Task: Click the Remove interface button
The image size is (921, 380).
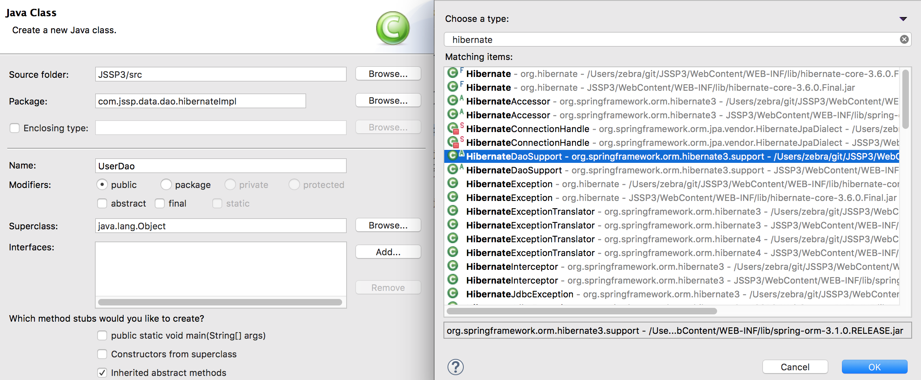Action: [x=388, y=288]
